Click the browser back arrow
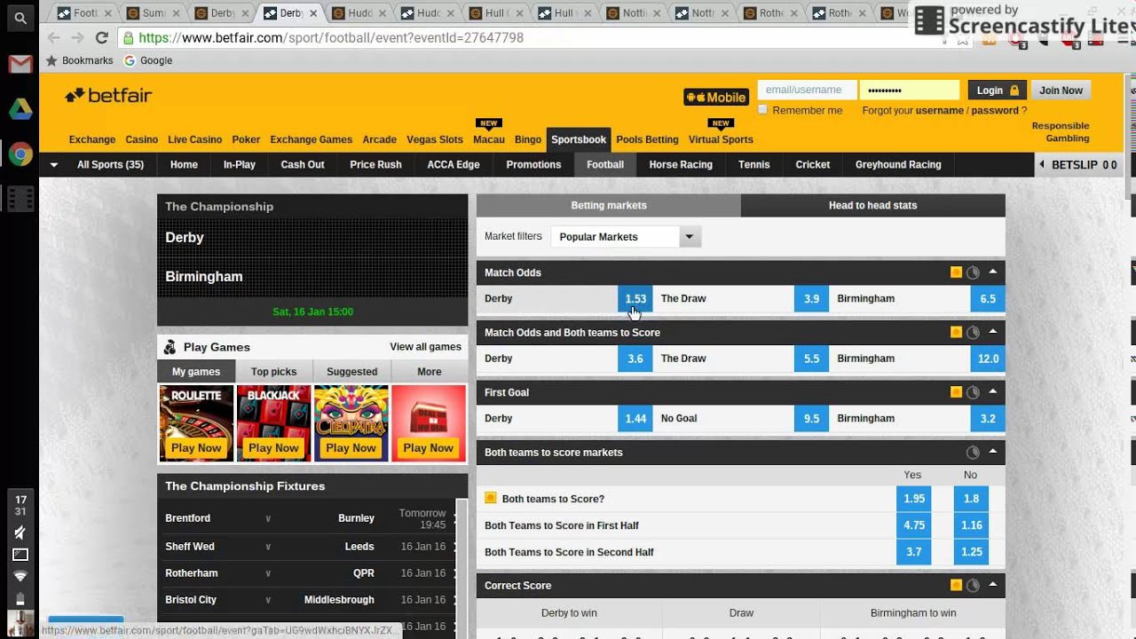The image size is (1136, 639). 53,38
